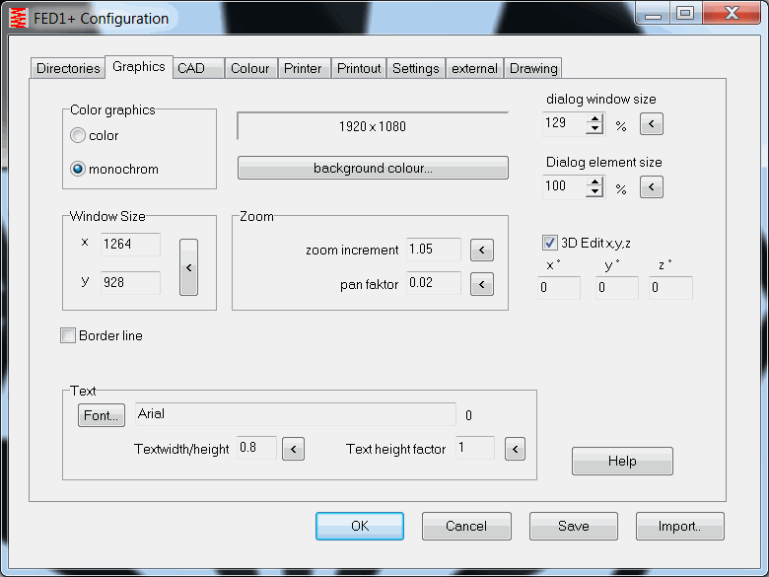Click the zoom increment input field
This screenshot has height=577, width=769.
click(433, 250)
